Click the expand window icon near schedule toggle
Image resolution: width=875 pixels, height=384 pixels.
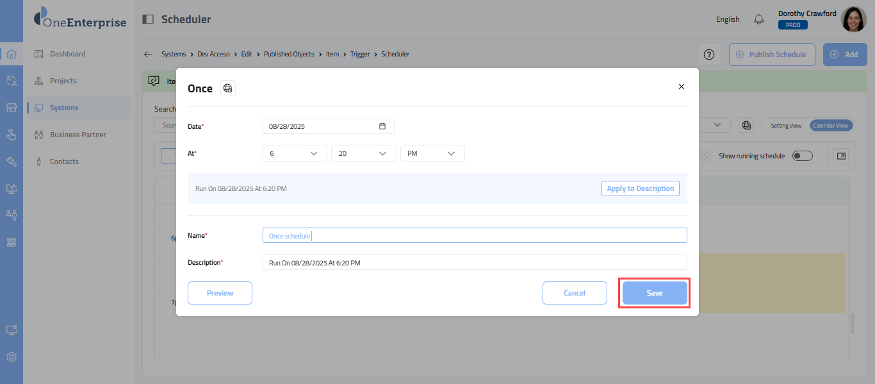coord(841,156)
